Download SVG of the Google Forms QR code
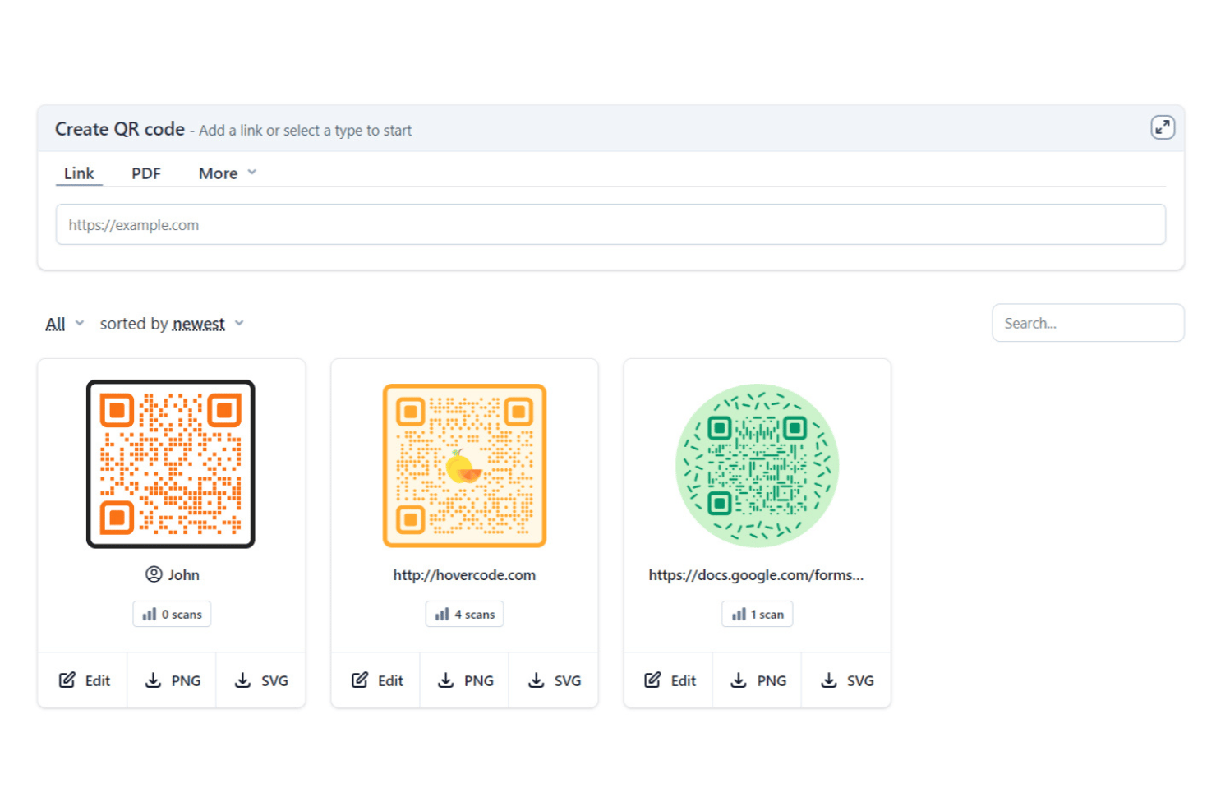 pos(846,680)
